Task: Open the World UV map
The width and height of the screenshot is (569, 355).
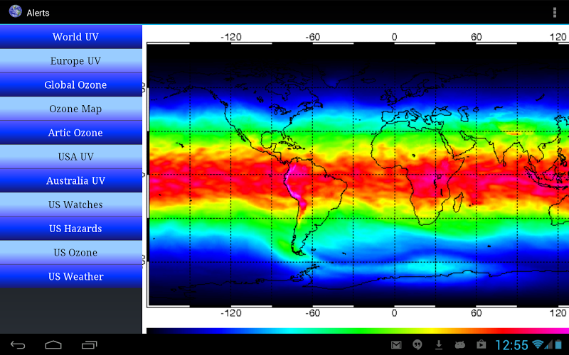Action: [71, 37]
